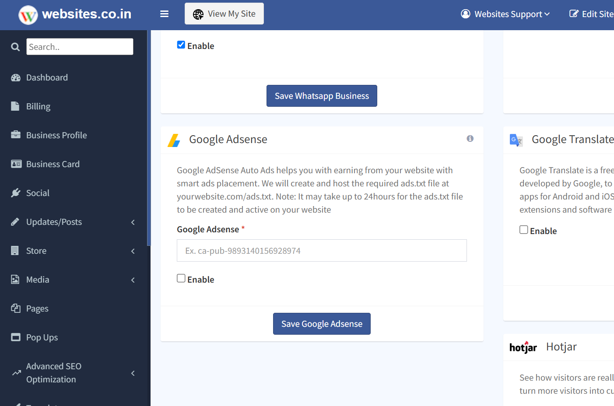Click the Business Card ID icon
Viewport: 614px width, 406px height.
(16, 164)
